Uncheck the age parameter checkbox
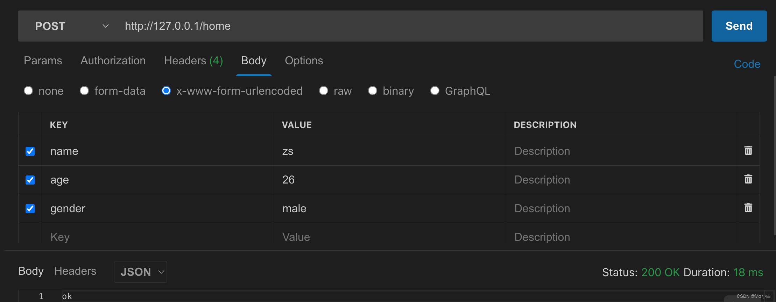The width and height of the screenshot is (776, 302). click(30, 180)
